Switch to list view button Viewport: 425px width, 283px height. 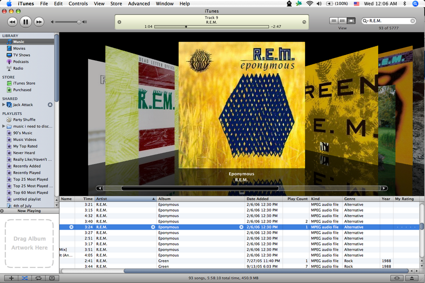[334, 21]
